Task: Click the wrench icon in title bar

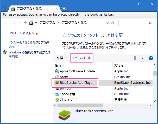Action: point(4,8)
